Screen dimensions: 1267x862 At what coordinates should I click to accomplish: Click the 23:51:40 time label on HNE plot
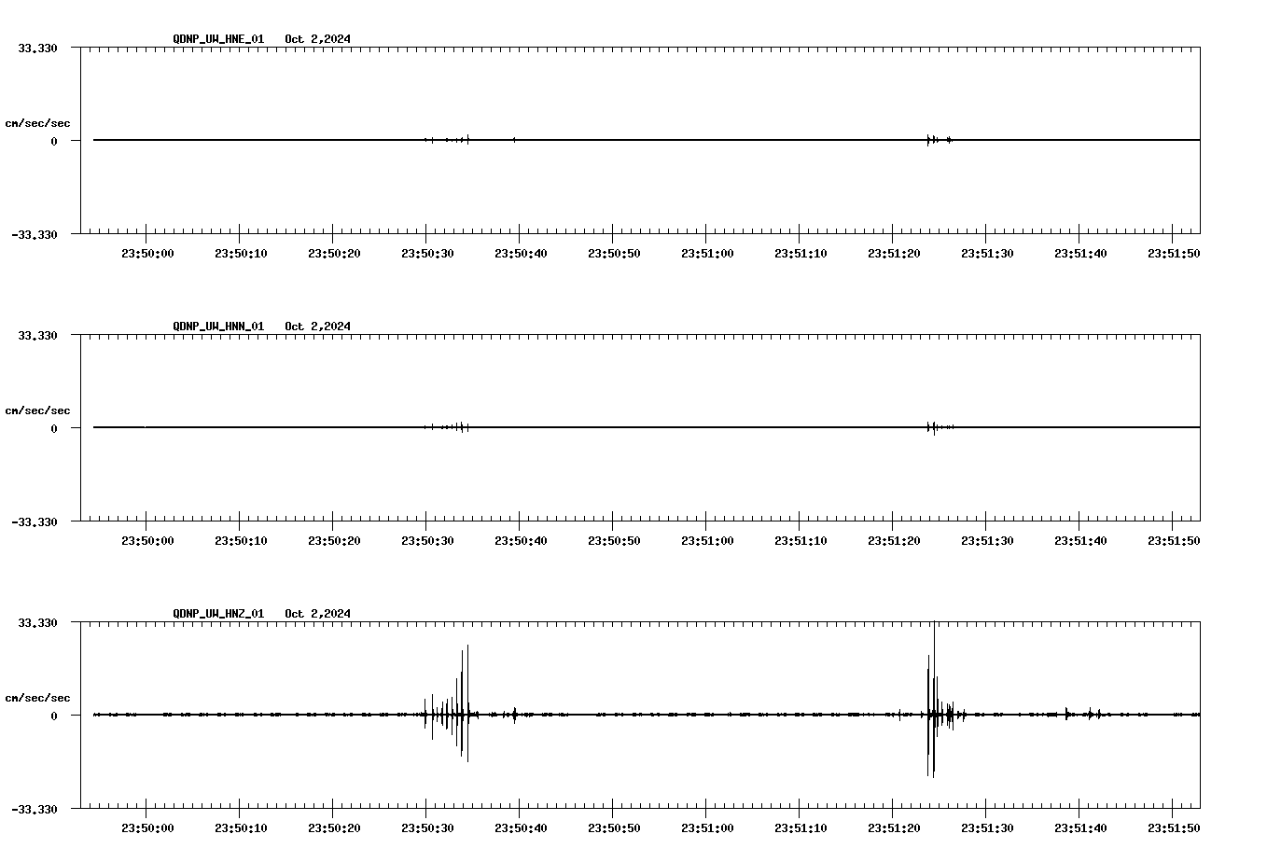tap(1080, 254)
